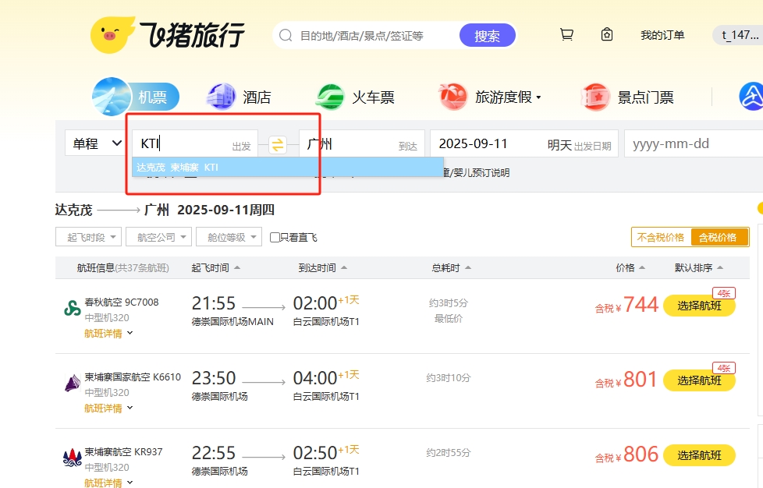This screenshot has height=488, width=763.
Task: Open 我的订单 link
Action: coord(662,35)
